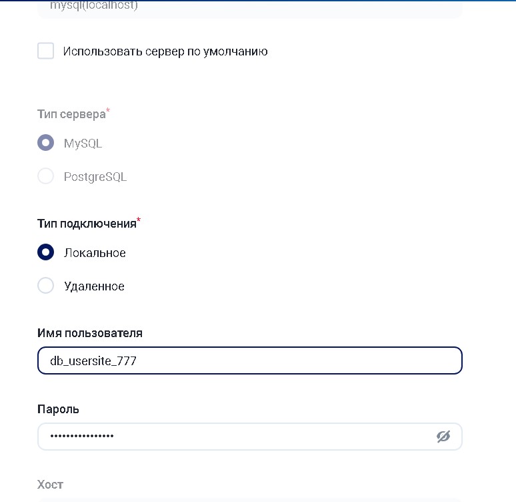Image resolution: width=516 pixels, height=502 pixels.
Task: Choose the radio circle beside PostgreSQL
Action: point(45,176)
